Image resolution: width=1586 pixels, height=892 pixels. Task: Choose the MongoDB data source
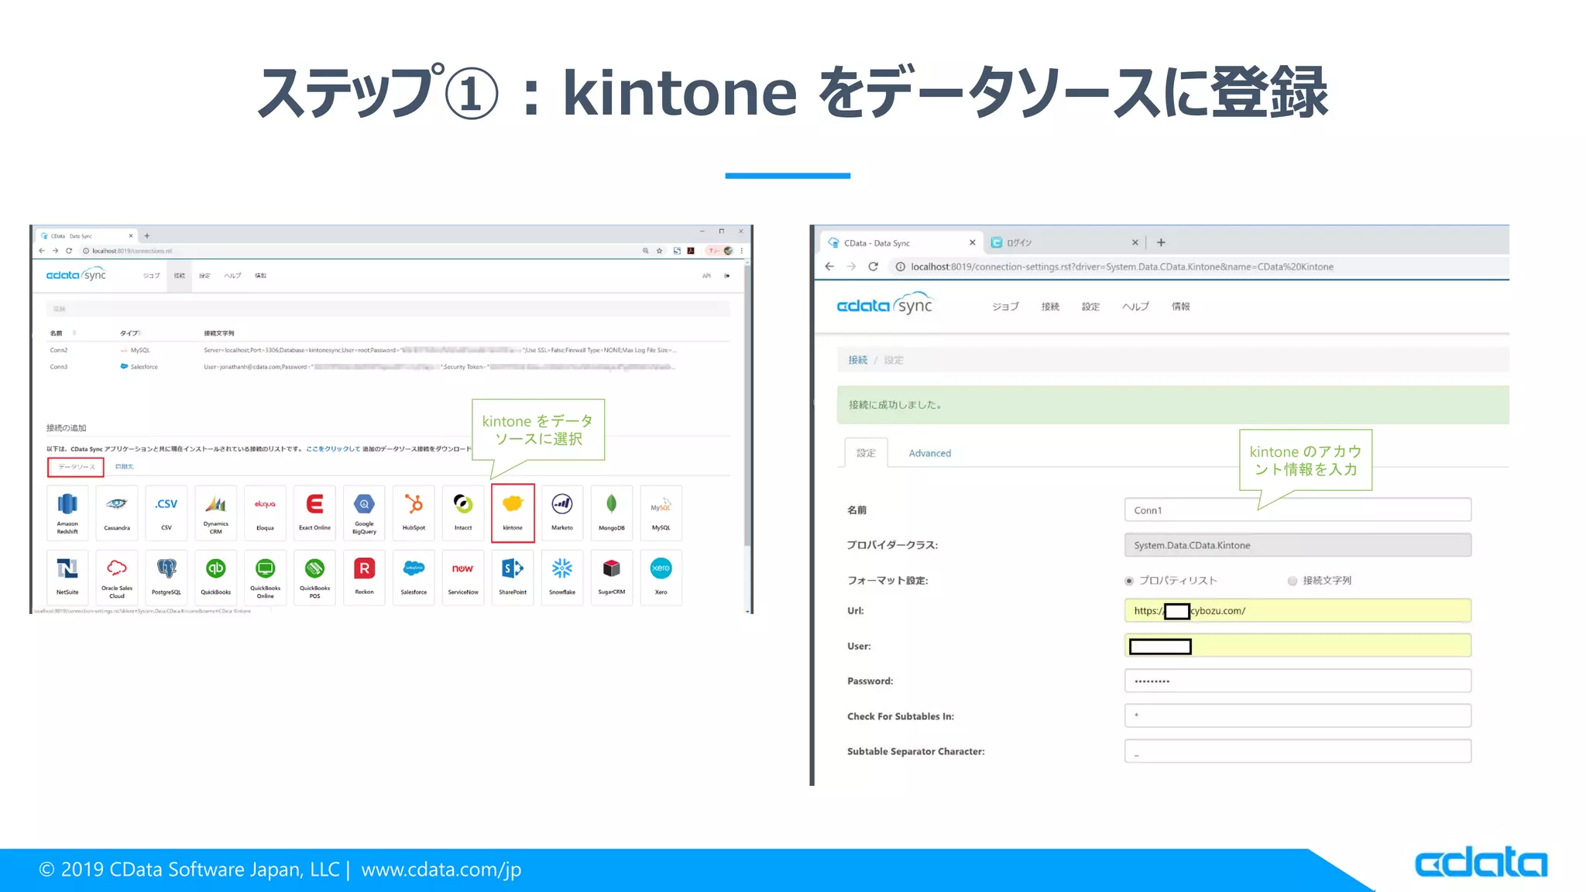[x=612, y=513]
